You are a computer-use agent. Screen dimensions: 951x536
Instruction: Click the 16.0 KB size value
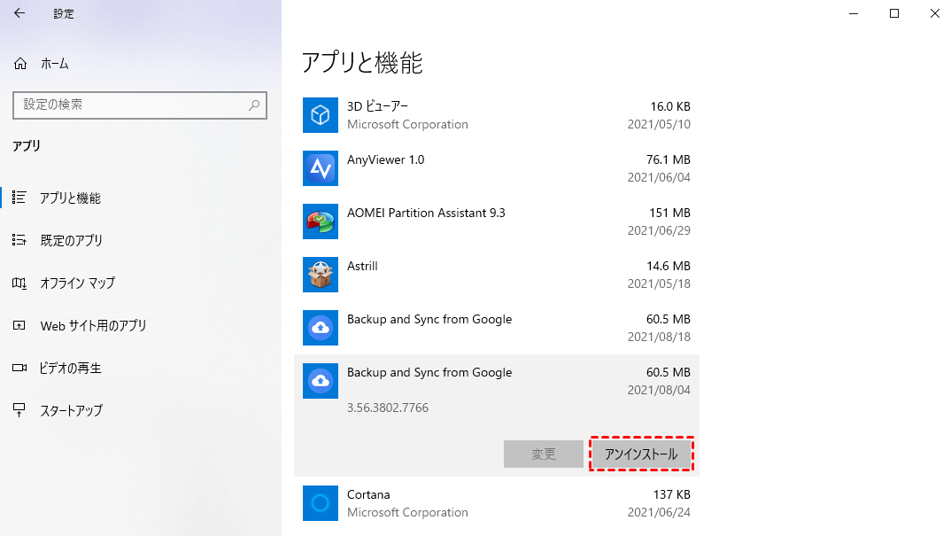point(670,106)
